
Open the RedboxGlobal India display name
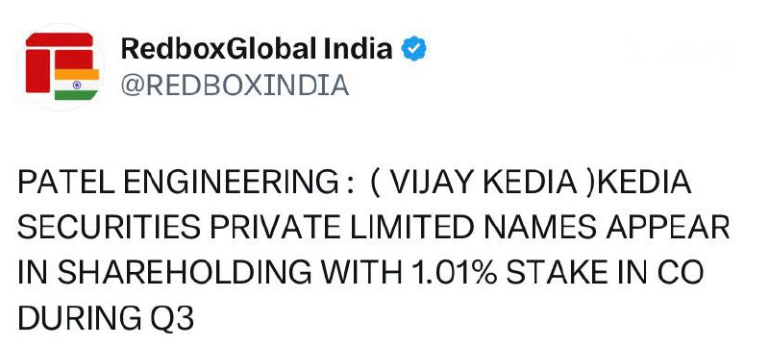[257, 48]
